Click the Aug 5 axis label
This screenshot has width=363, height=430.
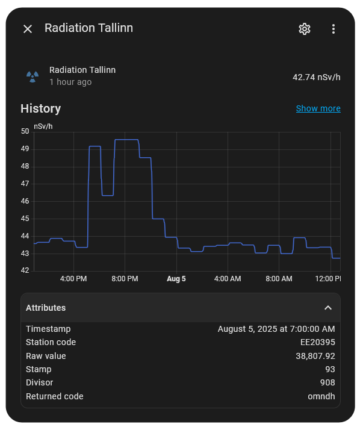click(x=176, y=279)
